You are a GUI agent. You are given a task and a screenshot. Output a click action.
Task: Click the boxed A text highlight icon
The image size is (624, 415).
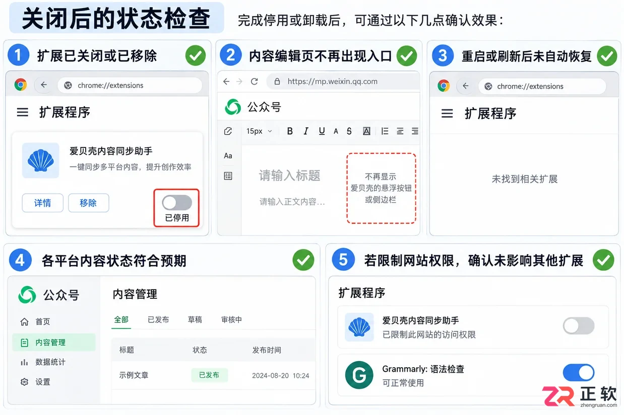[x=366, y=131]
